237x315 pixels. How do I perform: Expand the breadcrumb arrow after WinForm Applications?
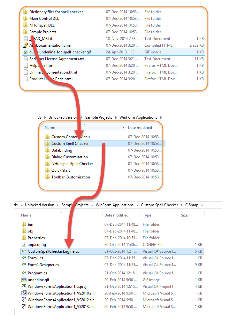click(x=160, y=117)
